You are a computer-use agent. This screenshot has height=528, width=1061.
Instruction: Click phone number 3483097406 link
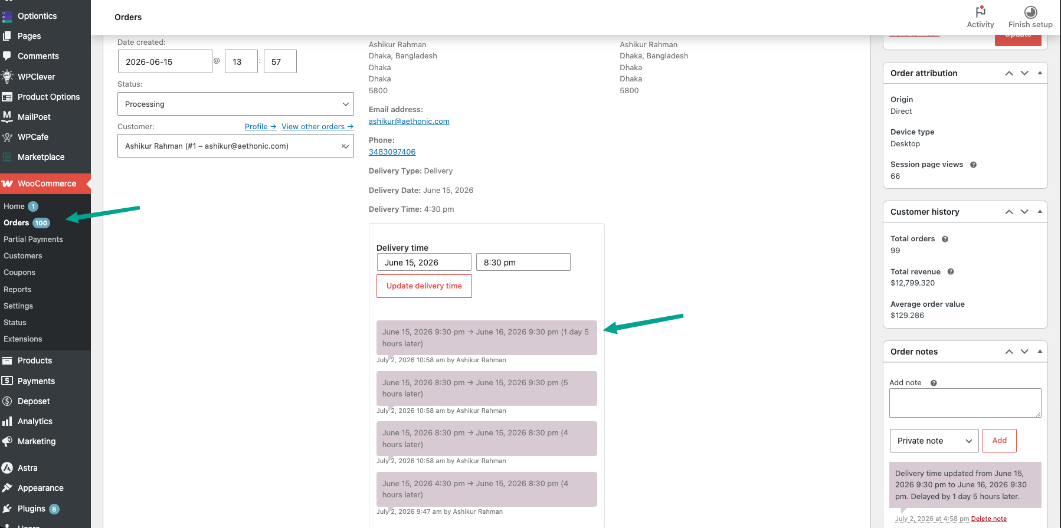pos(392,152)
